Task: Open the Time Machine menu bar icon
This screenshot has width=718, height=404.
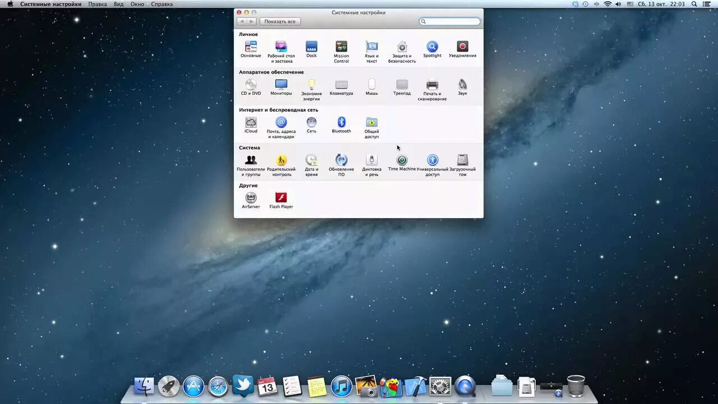Action: [x=586, y=4]
